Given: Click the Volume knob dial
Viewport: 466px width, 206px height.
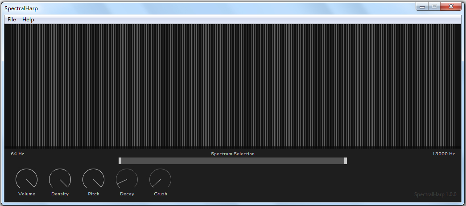Looking at the screenshot, I should 27,180.
